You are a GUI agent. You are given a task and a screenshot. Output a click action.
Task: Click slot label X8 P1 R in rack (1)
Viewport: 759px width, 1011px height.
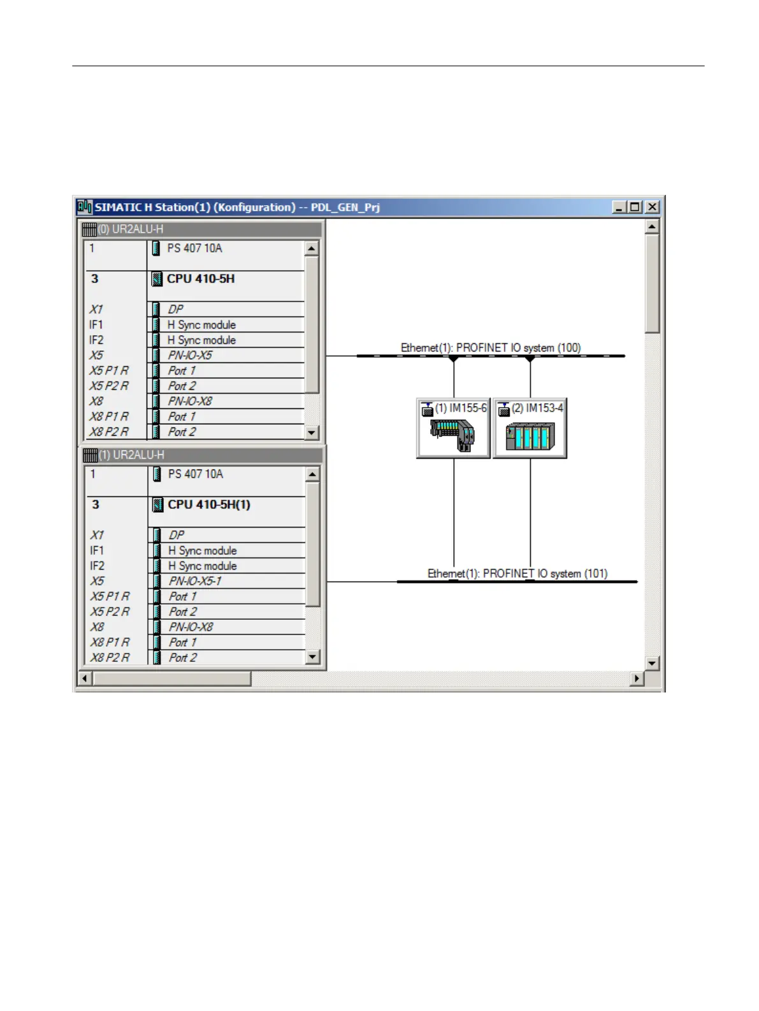click(110, 642)
